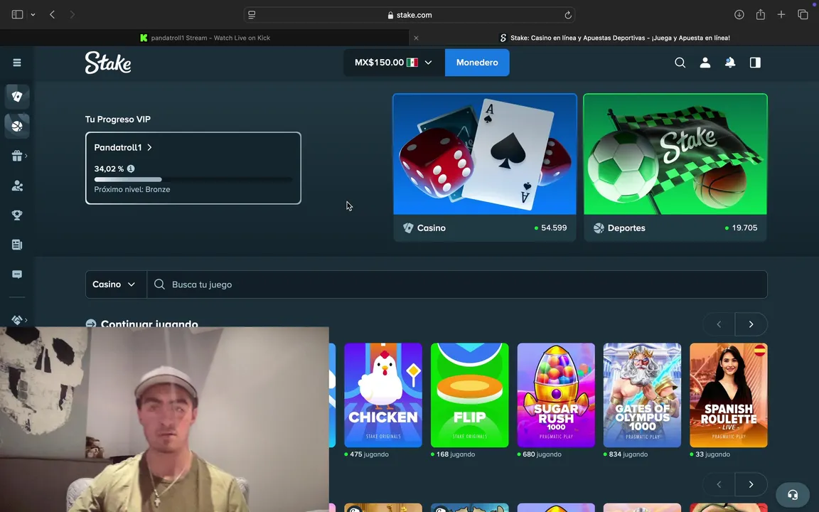819x512 pixels.
Task: Show previous Continuar jugando games
Action: point(719,324)
